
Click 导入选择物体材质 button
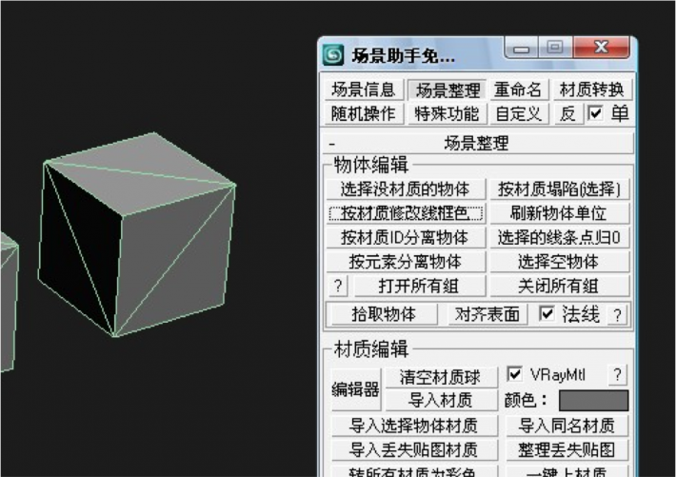point(414,426)
